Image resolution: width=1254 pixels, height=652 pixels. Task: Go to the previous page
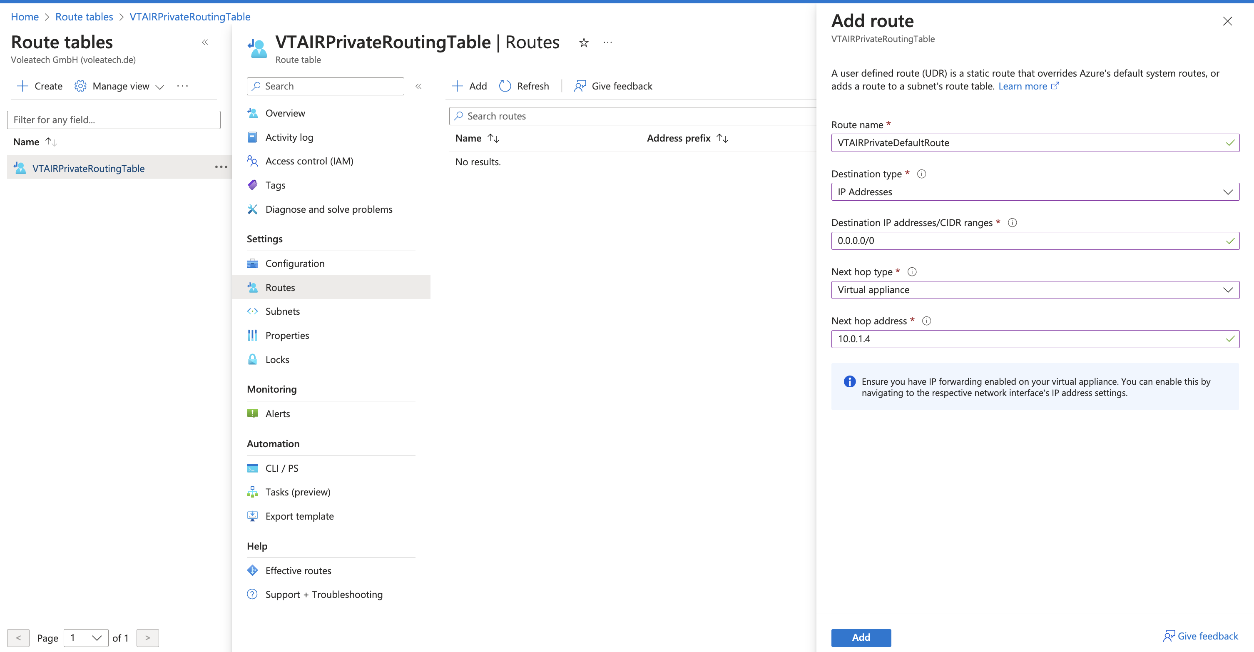coord(18,638)
